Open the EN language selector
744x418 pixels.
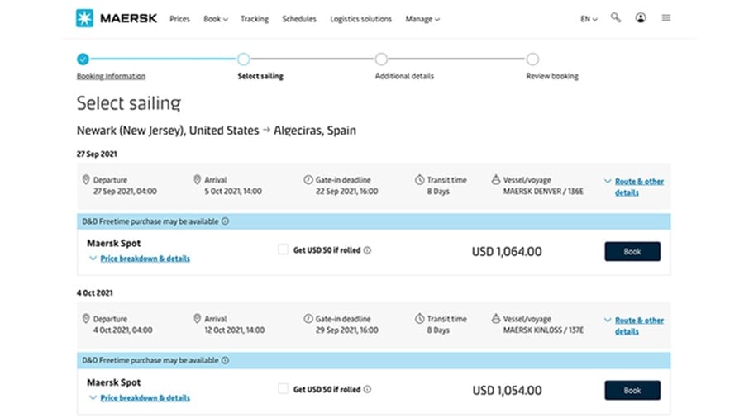589,19
